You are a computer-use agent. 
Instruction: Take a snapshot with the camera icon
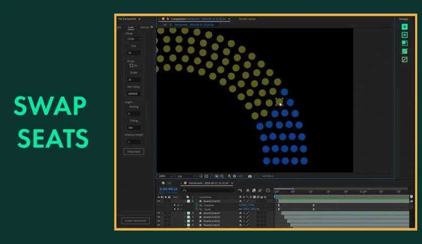(250, 176)
